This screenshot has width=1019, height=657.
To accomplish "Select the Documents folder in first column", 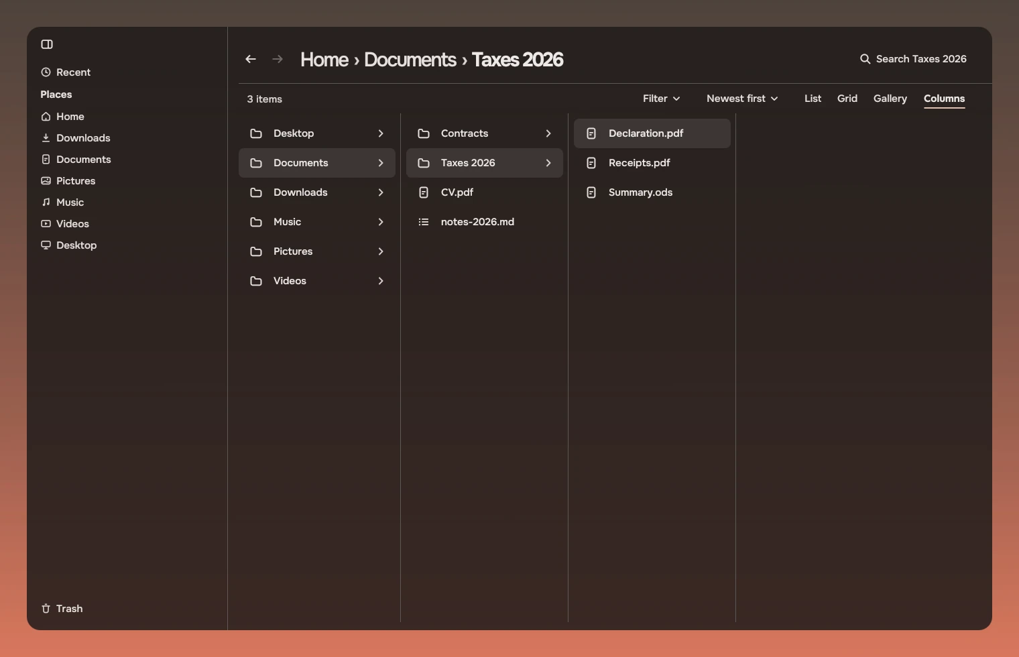I will tap(317, 163).
